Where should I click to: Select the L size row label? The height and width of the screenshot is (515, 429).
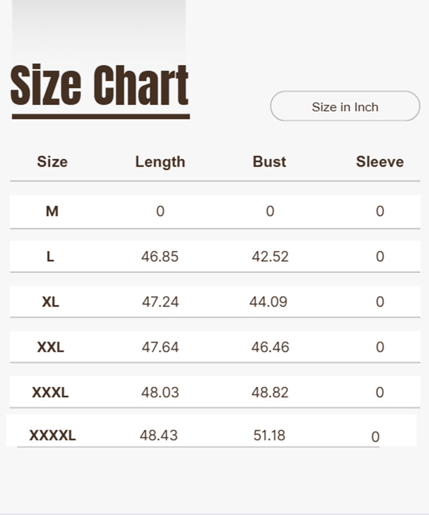click(50, 256)
